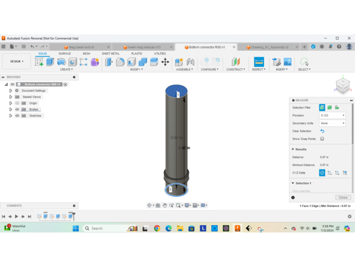355x267 pixels.
Task: Open Windows Start menu from taskbar
Action: [x=76, y=229]
